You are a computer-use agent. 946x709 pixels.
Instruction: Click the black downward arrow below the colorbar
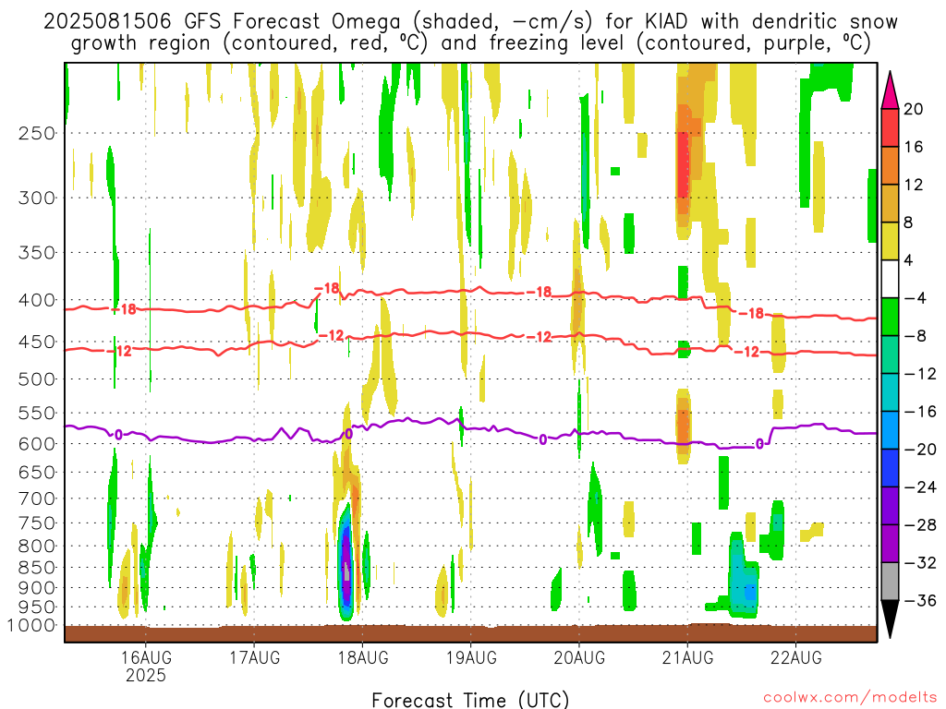[890, 619]
